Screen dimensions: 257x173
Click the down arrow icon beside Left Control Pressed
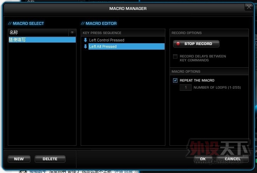point(85,40)
